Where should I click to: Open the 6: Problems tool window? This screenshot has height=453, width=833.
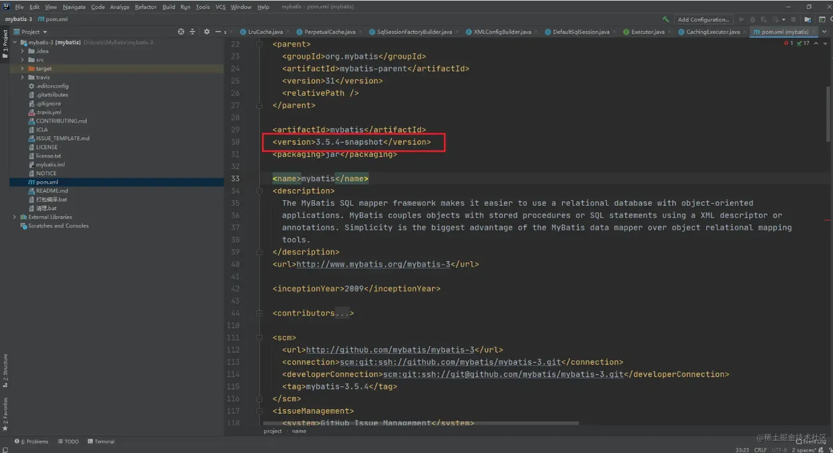tap(32, 441)
